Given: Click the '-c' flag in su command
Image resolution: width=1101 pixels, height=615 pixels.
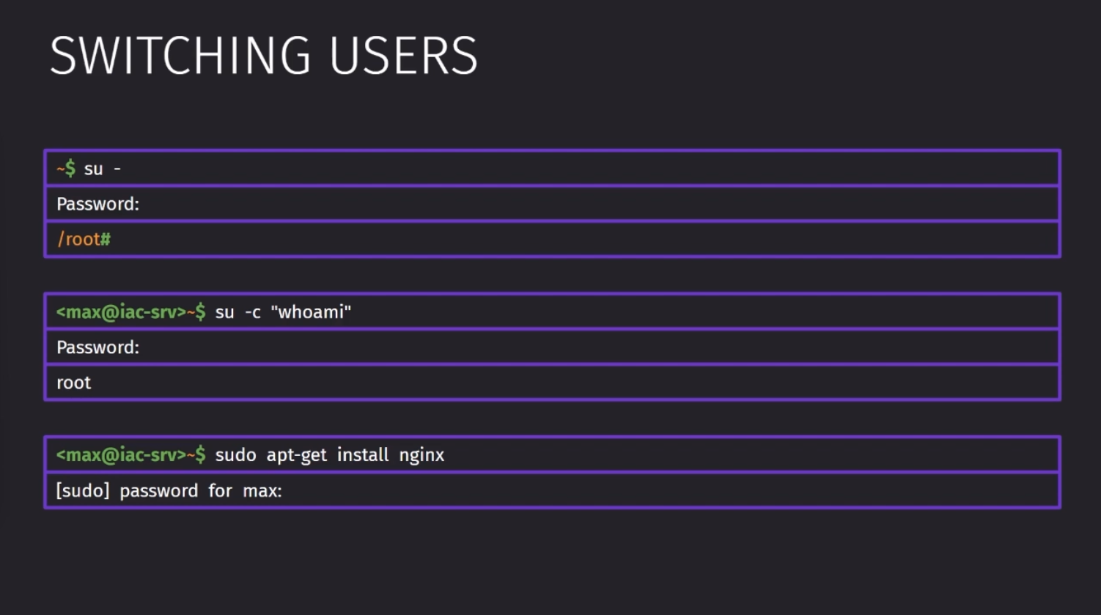Looking at the screenshot, I should click(253, 312).
